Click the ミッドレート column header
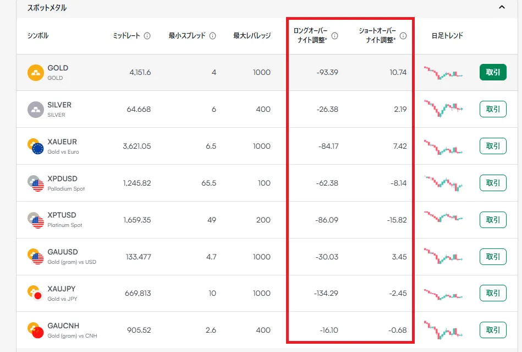 tap(127, 35)
